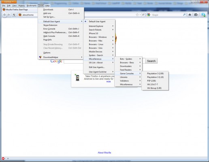Click the reload page icon

[x=143, y=15]
